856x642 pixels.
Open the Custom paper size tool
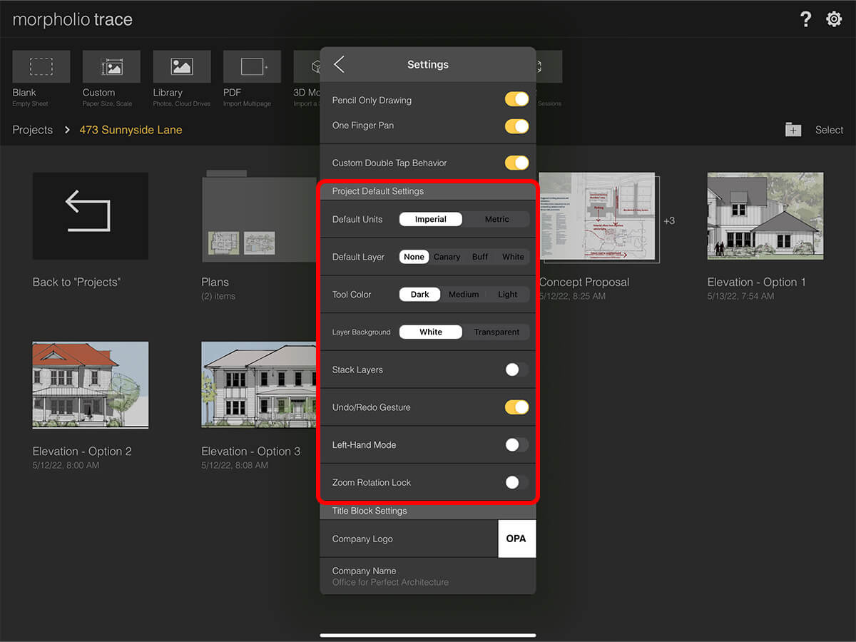click(x=111, y=66)
